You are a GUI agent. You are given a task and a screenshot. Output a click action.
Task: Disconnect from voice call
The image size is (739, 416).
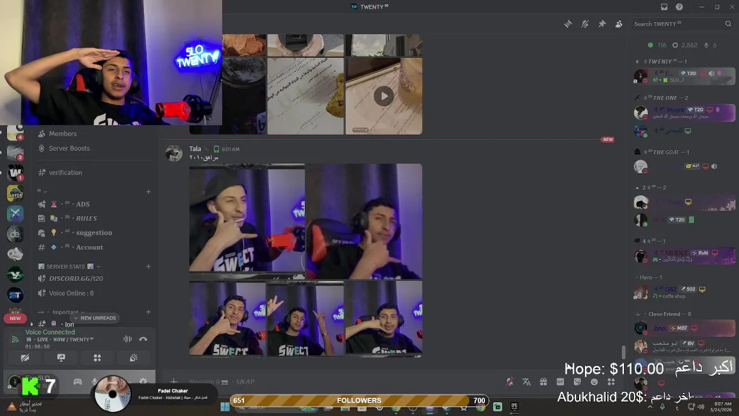143,339
